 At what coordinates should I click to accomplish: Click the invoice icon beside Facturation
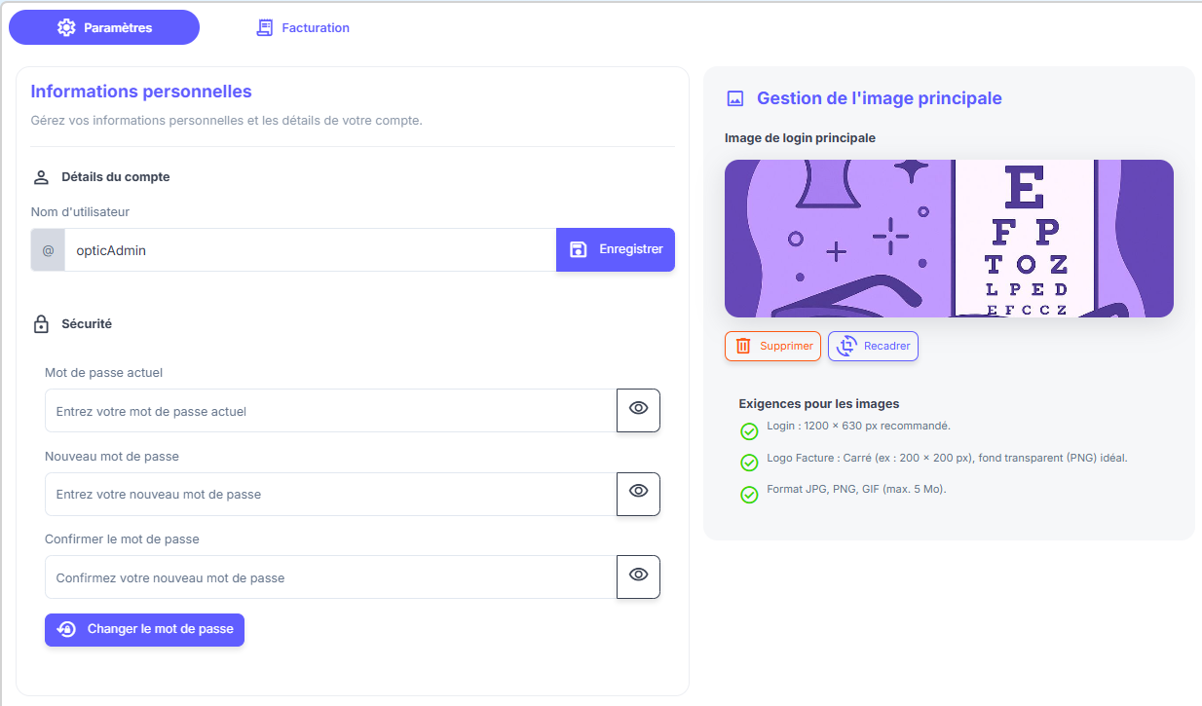coord(265,27)
